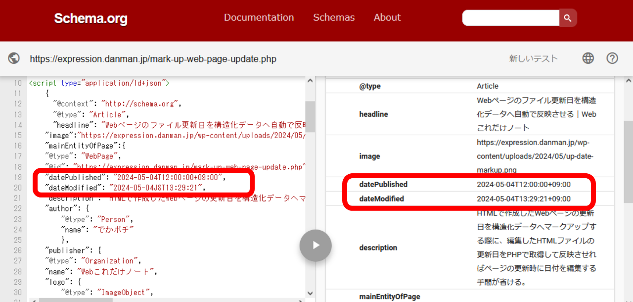Open the About menu item
This screenshot has height=302, width=633.
(x=387, y=17)
